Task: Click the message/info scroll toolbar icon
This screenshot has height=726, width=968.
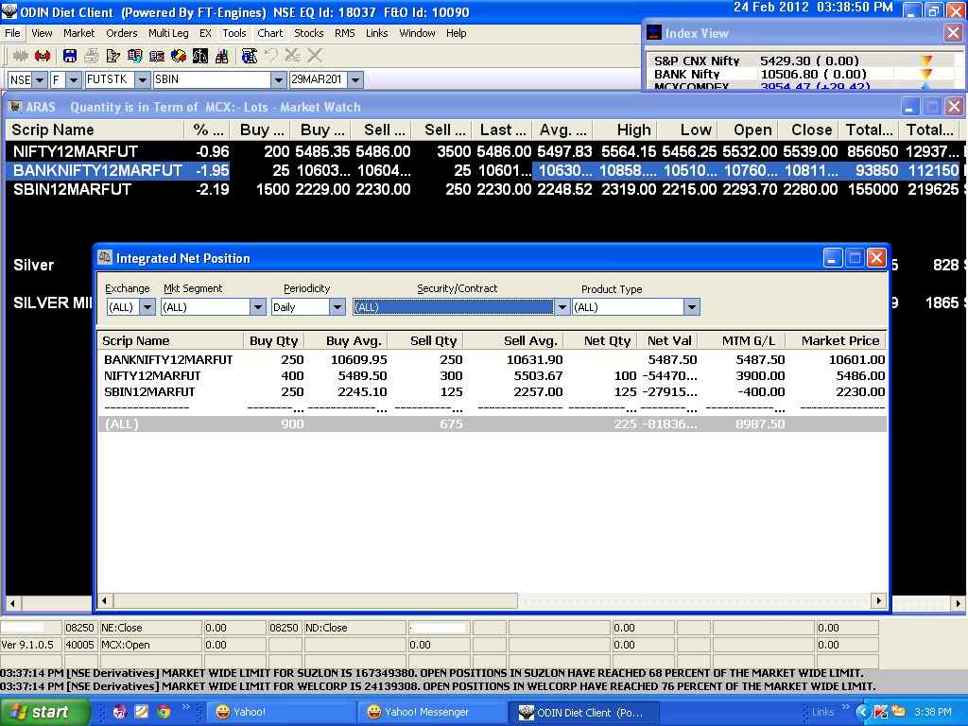Action: [x=250, y=56]
